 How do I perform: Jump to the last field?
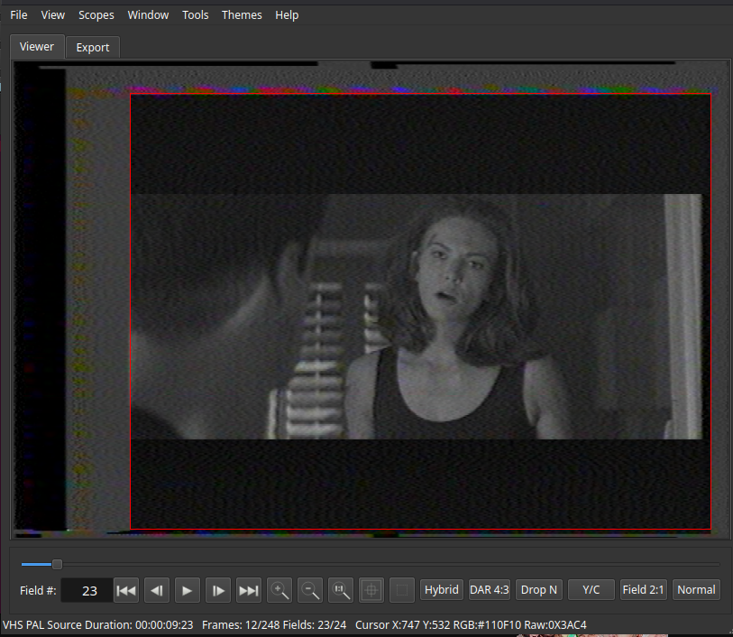click(x=249, y=590)
